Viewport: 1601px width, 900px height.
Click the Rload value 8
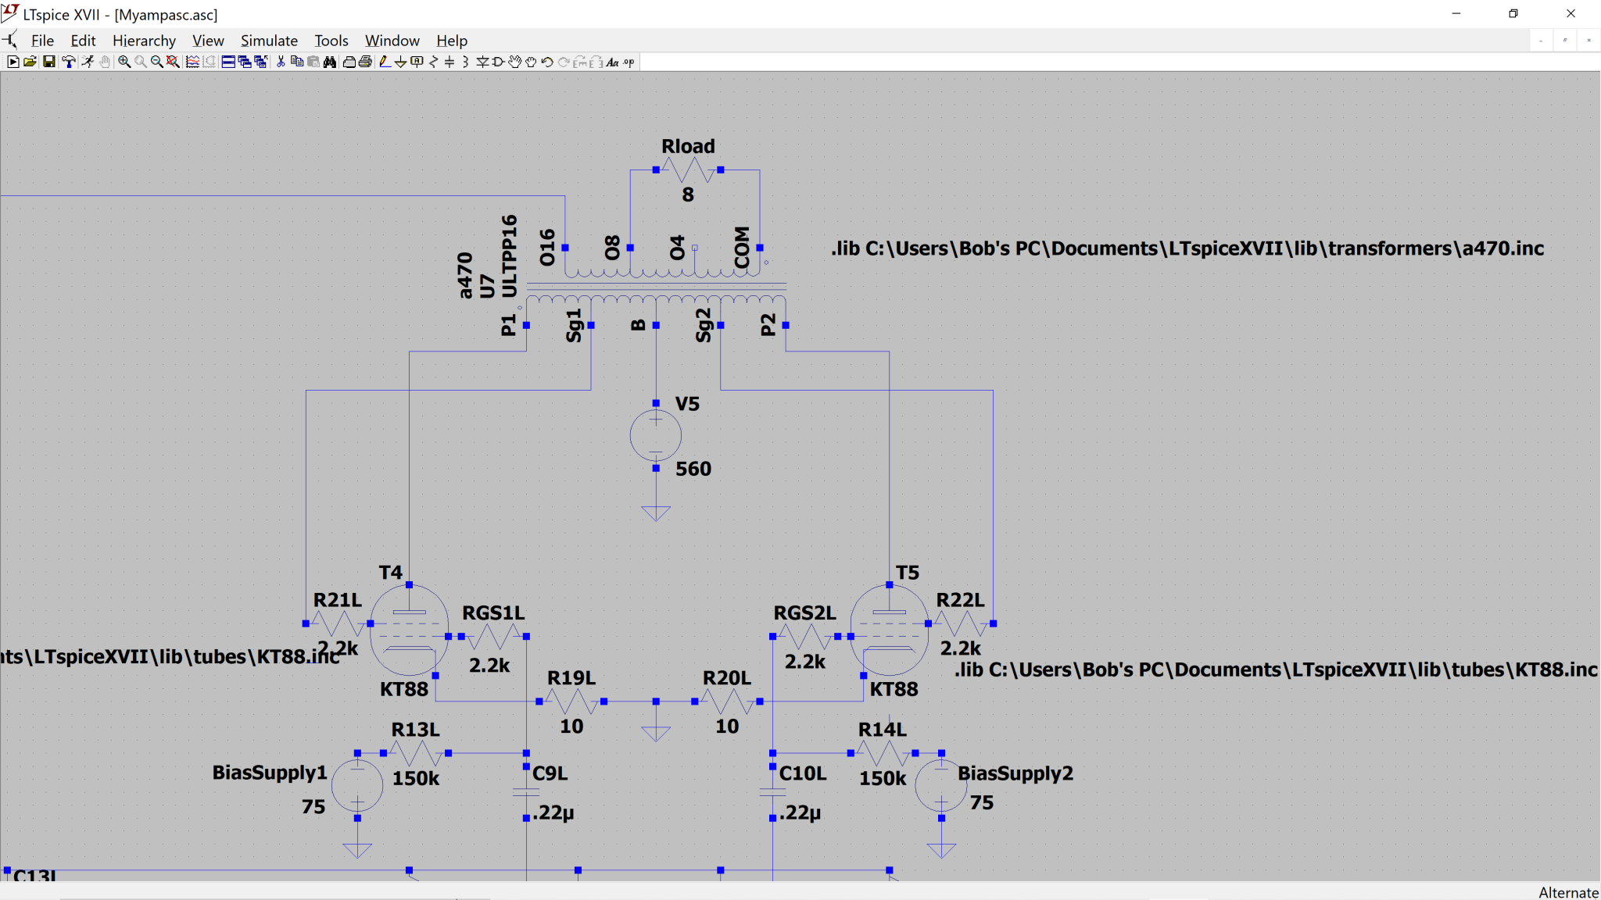(x=688, y=195)
